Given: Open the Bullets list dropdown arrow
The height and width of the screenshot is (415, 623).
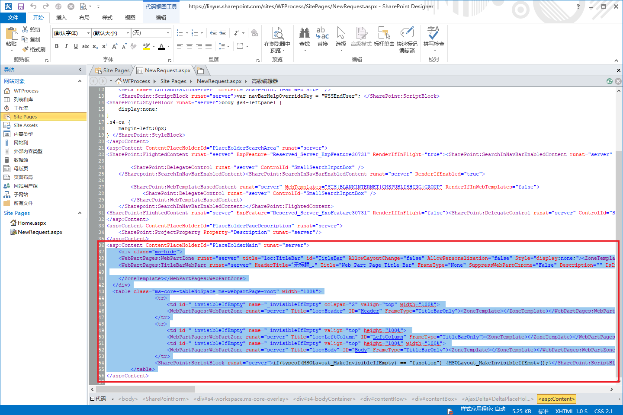Looking at the screenshot, I should tap(187, 33).
